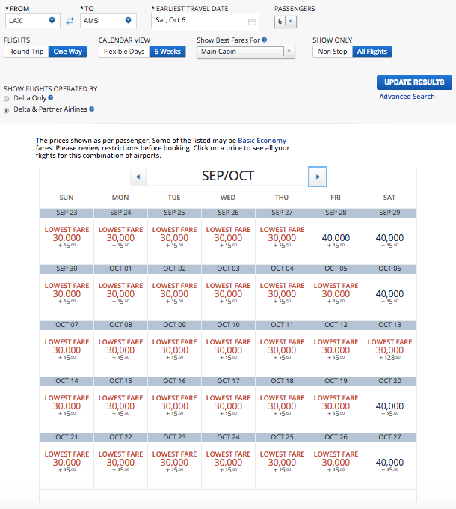Click the Update Results button
Image resolution: width=456 pixels, height=509 pixels.
(413, 82)
